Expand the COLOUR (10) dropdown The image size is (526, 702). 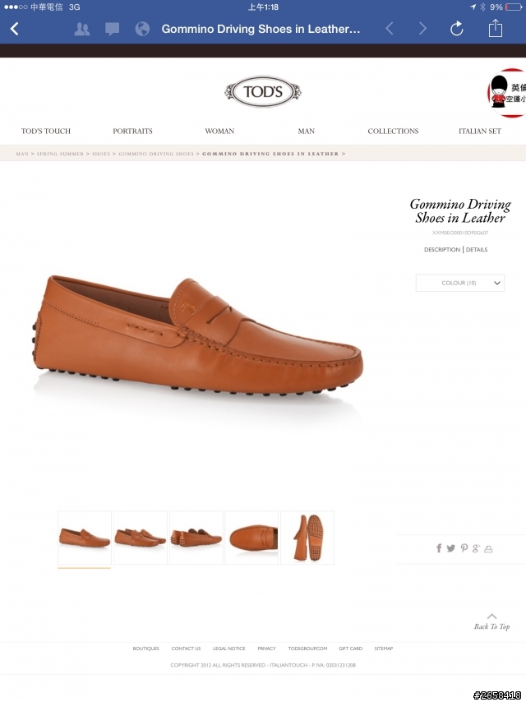point(459,283)
